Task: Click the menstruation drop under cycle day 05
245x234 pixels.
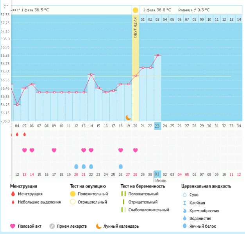Action: (x=24, y=135)
